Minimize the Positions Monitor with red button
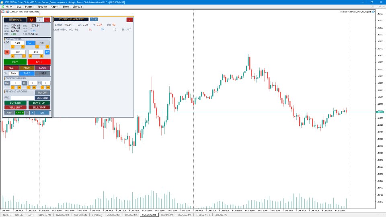 [x=129, y=20]
